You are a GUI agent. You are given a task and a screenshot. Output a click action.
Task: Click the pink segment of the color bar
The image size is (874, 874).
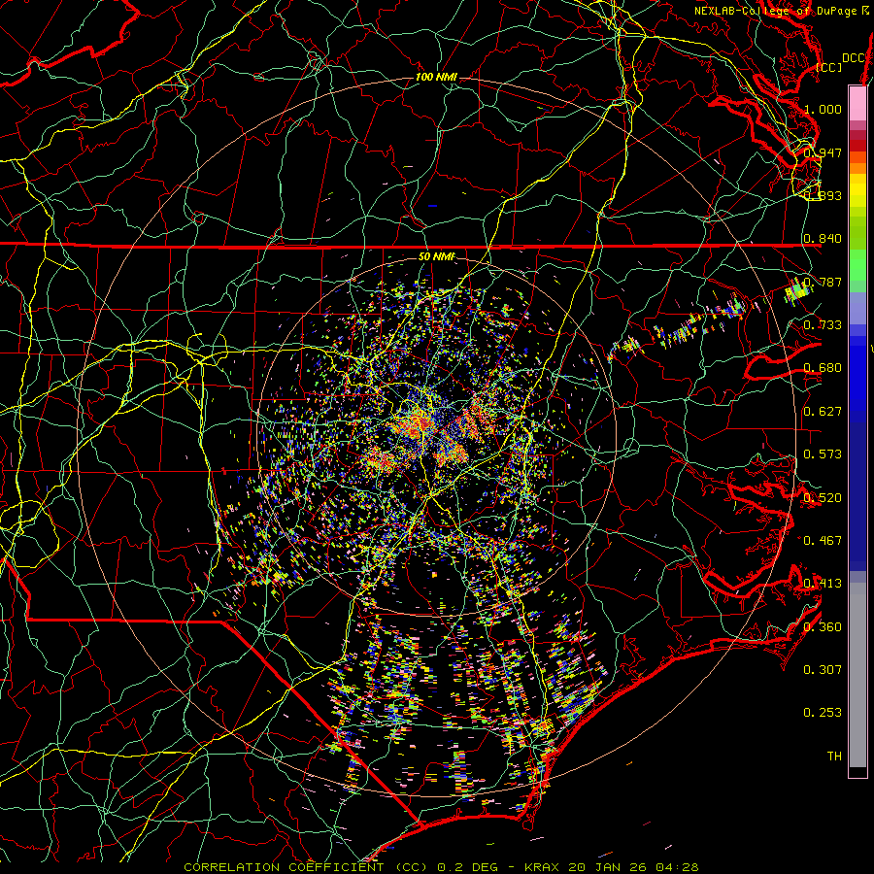point(857,103)
